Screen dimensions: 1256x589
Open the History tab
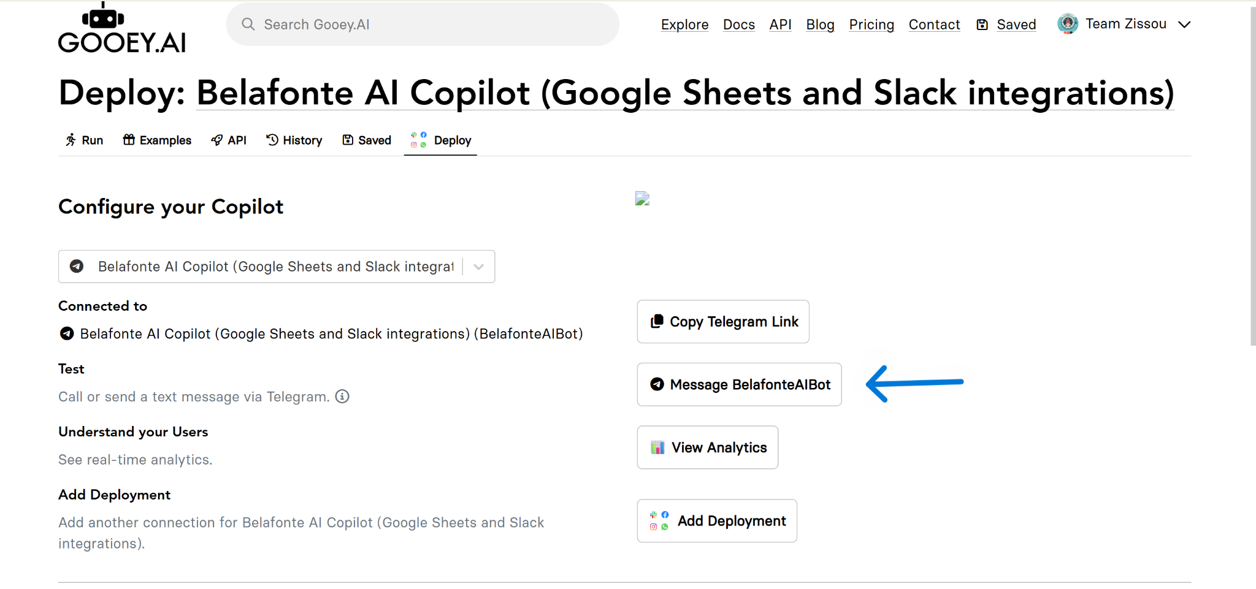(x=294, y=140)
